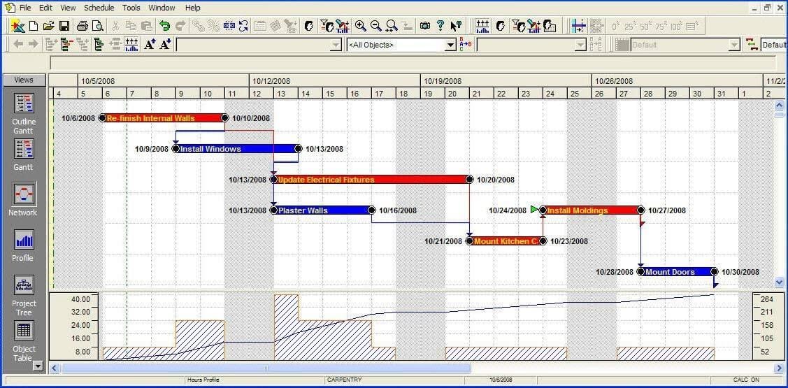
Task: Click the green Undo arrow
Action: (164, 26)
